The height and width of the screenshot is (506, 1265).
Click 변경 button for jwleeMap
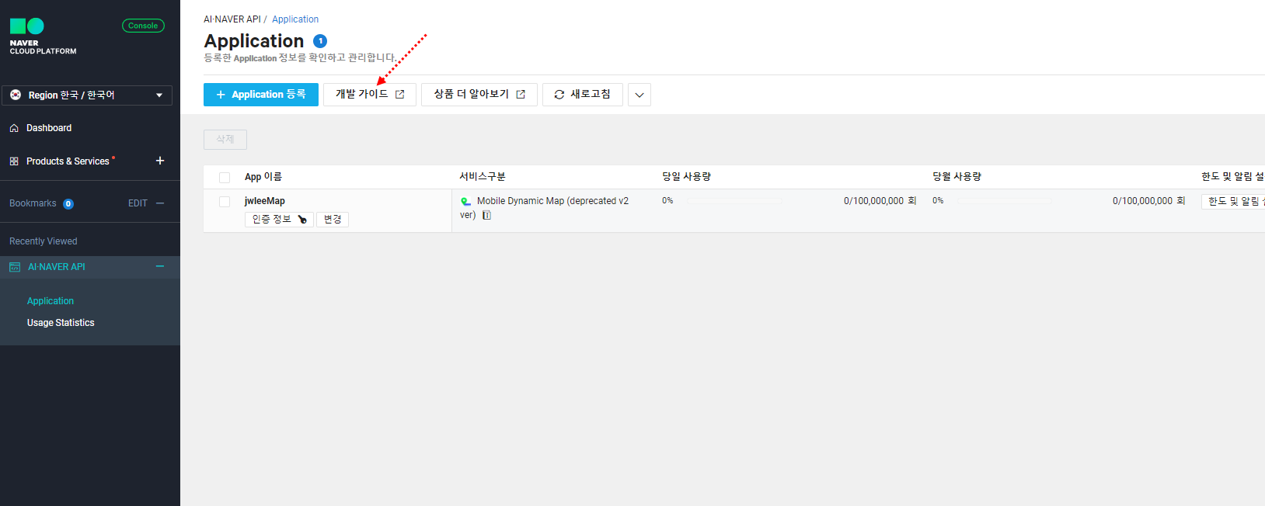333,220
